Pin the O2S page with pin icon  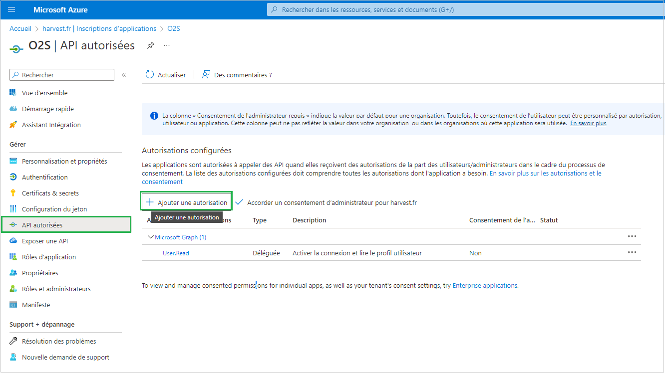pos(150,45)
